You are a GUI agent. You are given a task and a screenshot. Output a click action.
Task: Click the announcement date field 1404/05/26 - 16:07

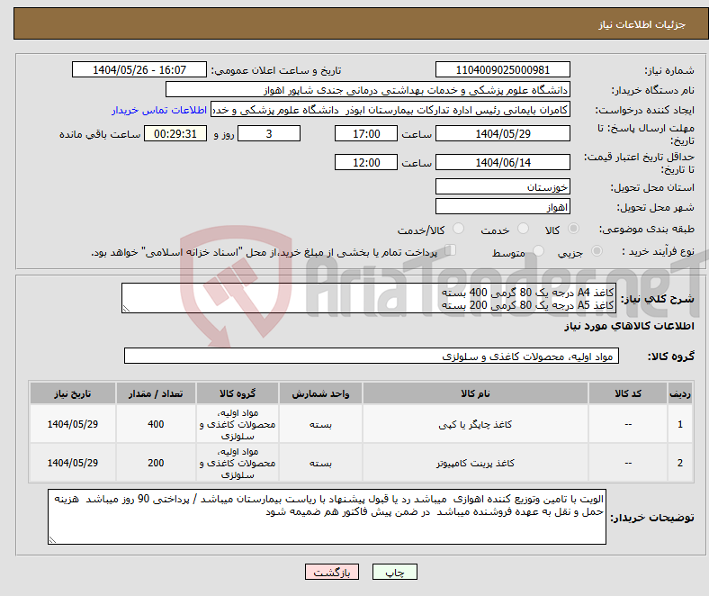139,69
